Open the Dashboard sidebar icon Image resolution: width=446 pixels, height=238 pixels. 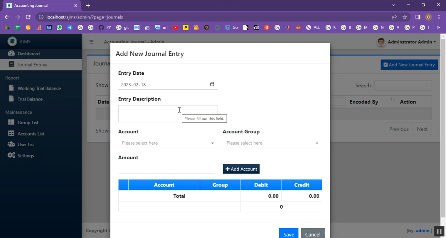pyautogui.click(x=11, y=53)
